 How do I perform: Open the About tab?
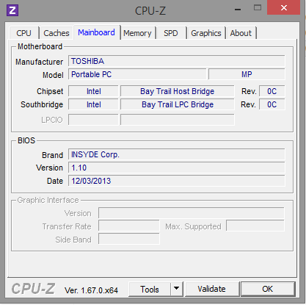tap(241, 33)
